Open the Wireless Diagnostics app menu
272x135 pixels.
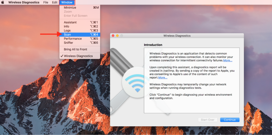(24, 2)
